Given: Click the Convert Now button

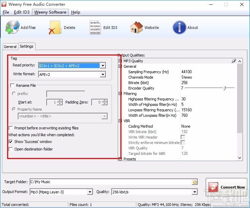Looking at the screenshot, I should (227, 187).
